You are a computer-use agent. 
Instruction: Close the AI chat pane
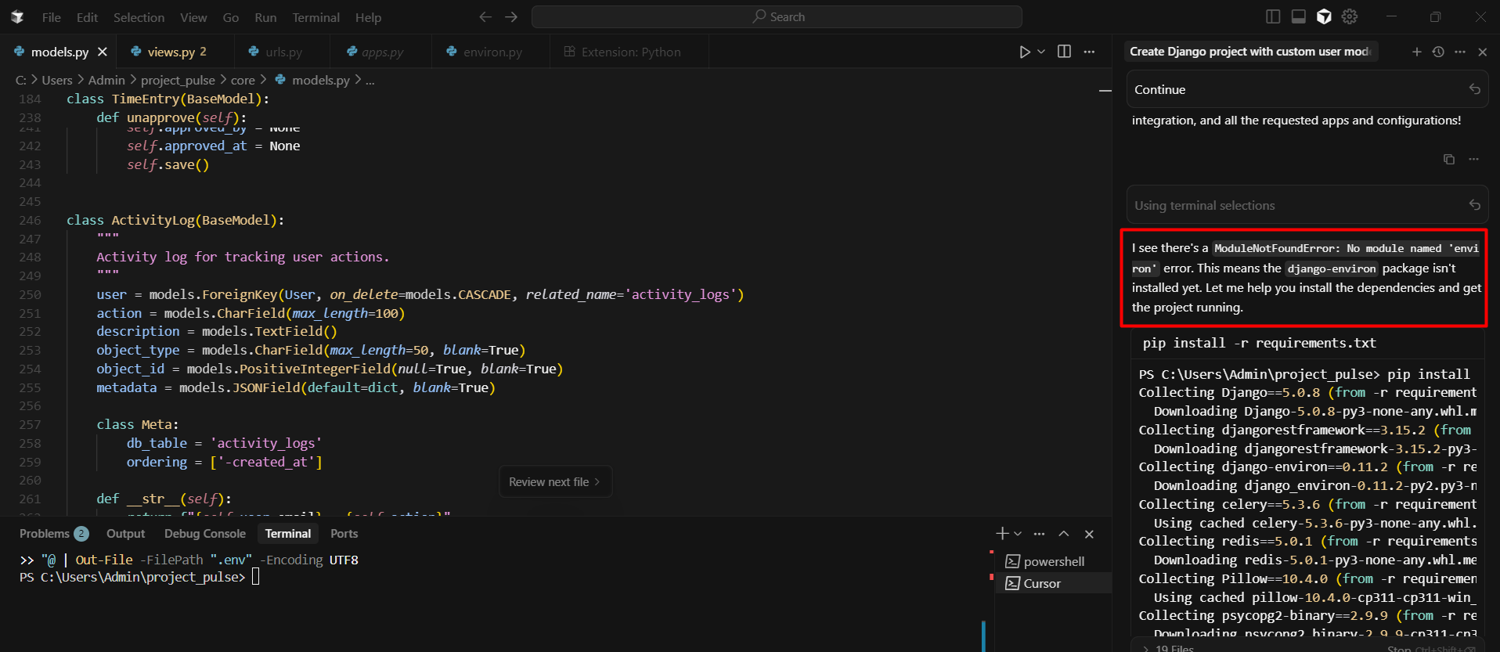click(1482, 52)
